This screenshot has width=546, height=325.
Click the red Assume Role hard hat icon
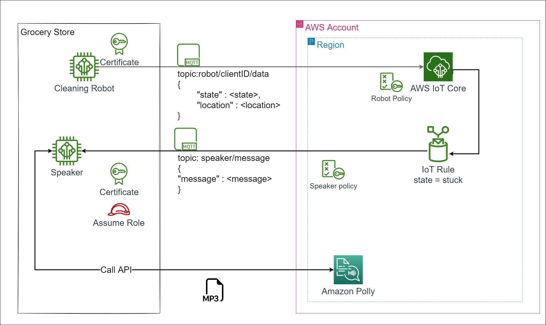tap(119, 210)
